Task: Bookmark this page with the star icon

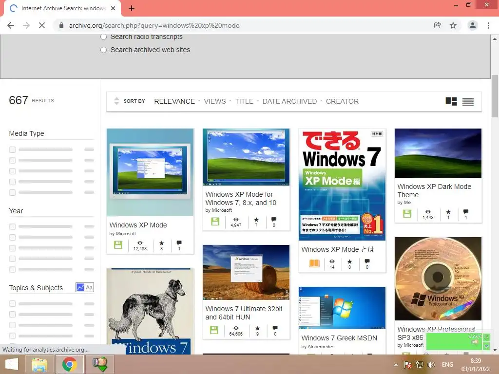Action: pos(453,25)
